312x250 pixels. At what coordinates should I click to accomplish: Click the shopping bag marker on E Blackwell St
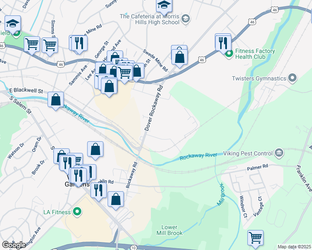[55, 100]
